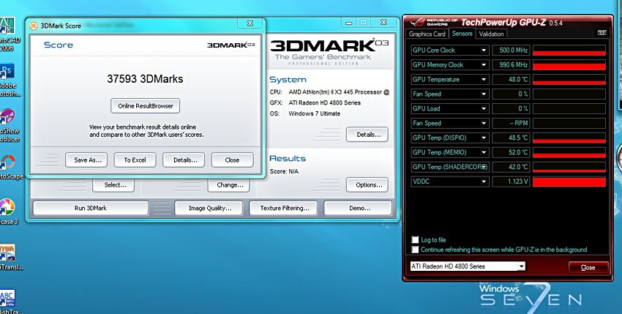
Task: Tick Continue refreshing GPU-Z in background checkbox
Action: click(x=415, y=250)
